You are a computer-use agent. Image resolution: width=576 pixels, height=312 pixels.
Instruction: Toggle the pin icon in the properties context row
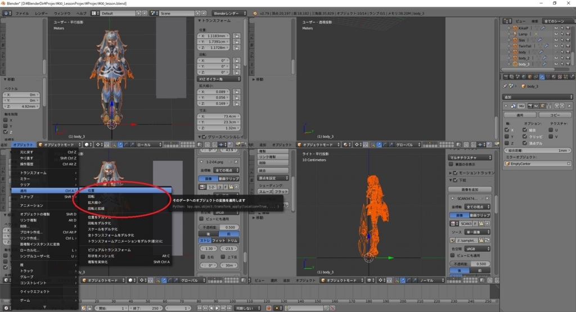point(505,86)
